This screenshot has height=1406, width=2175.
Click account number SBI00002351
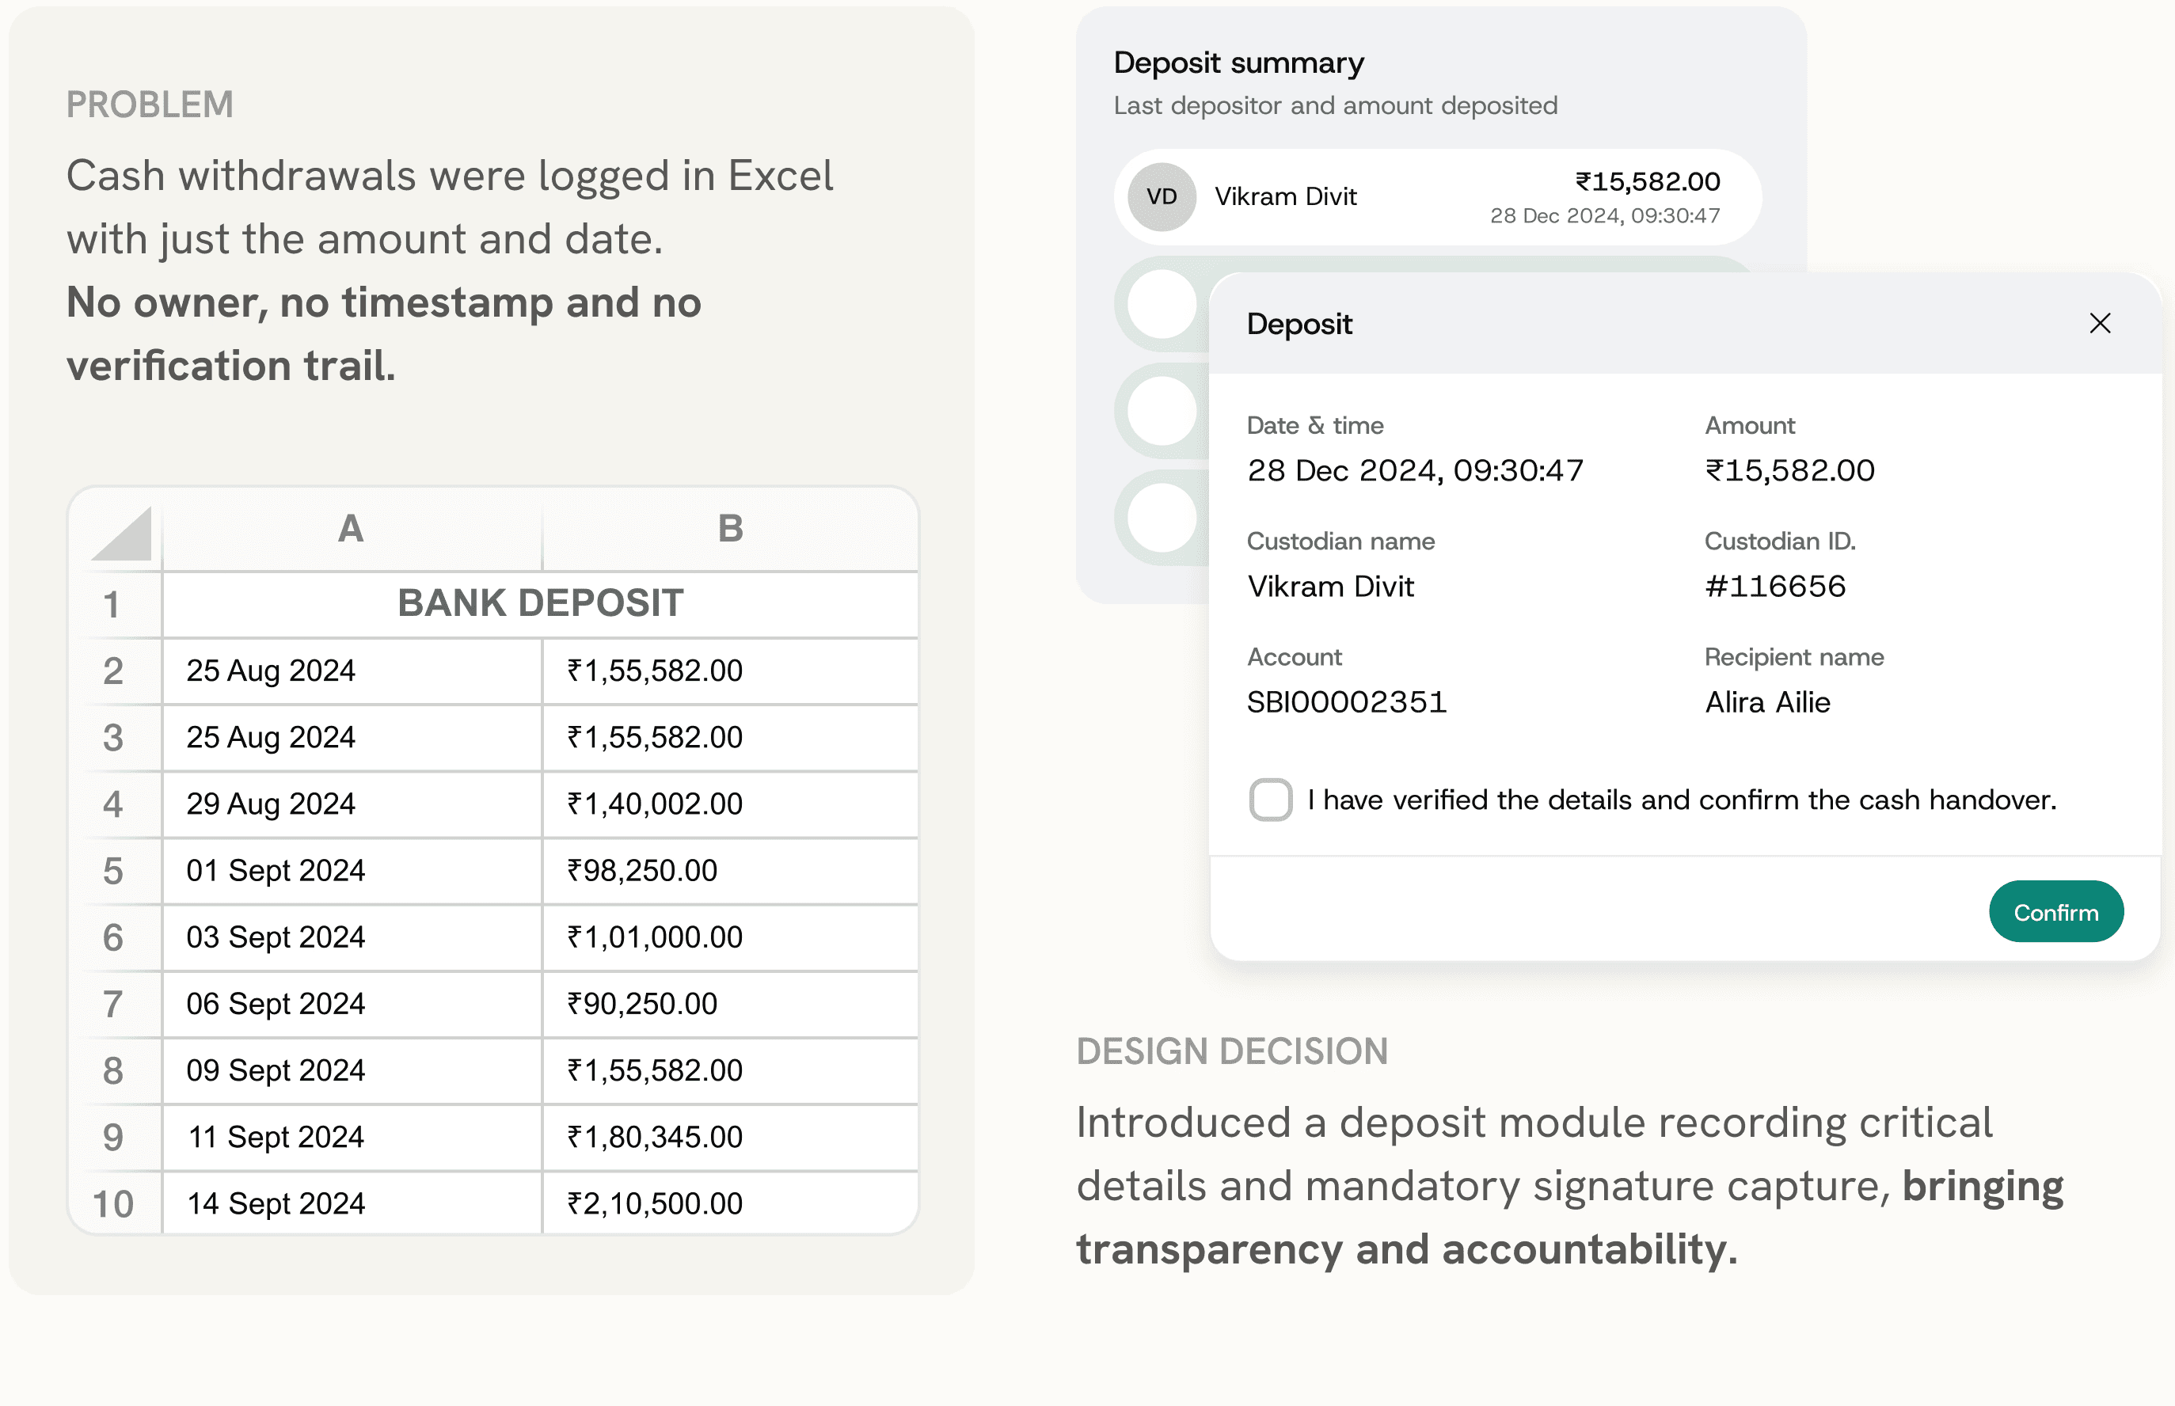click(x=1347, y=702)
